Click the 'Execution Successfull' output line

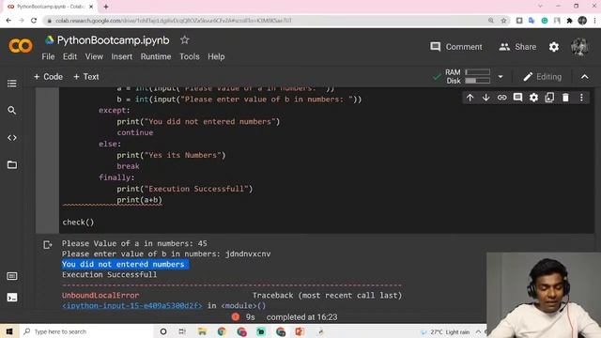109,275
